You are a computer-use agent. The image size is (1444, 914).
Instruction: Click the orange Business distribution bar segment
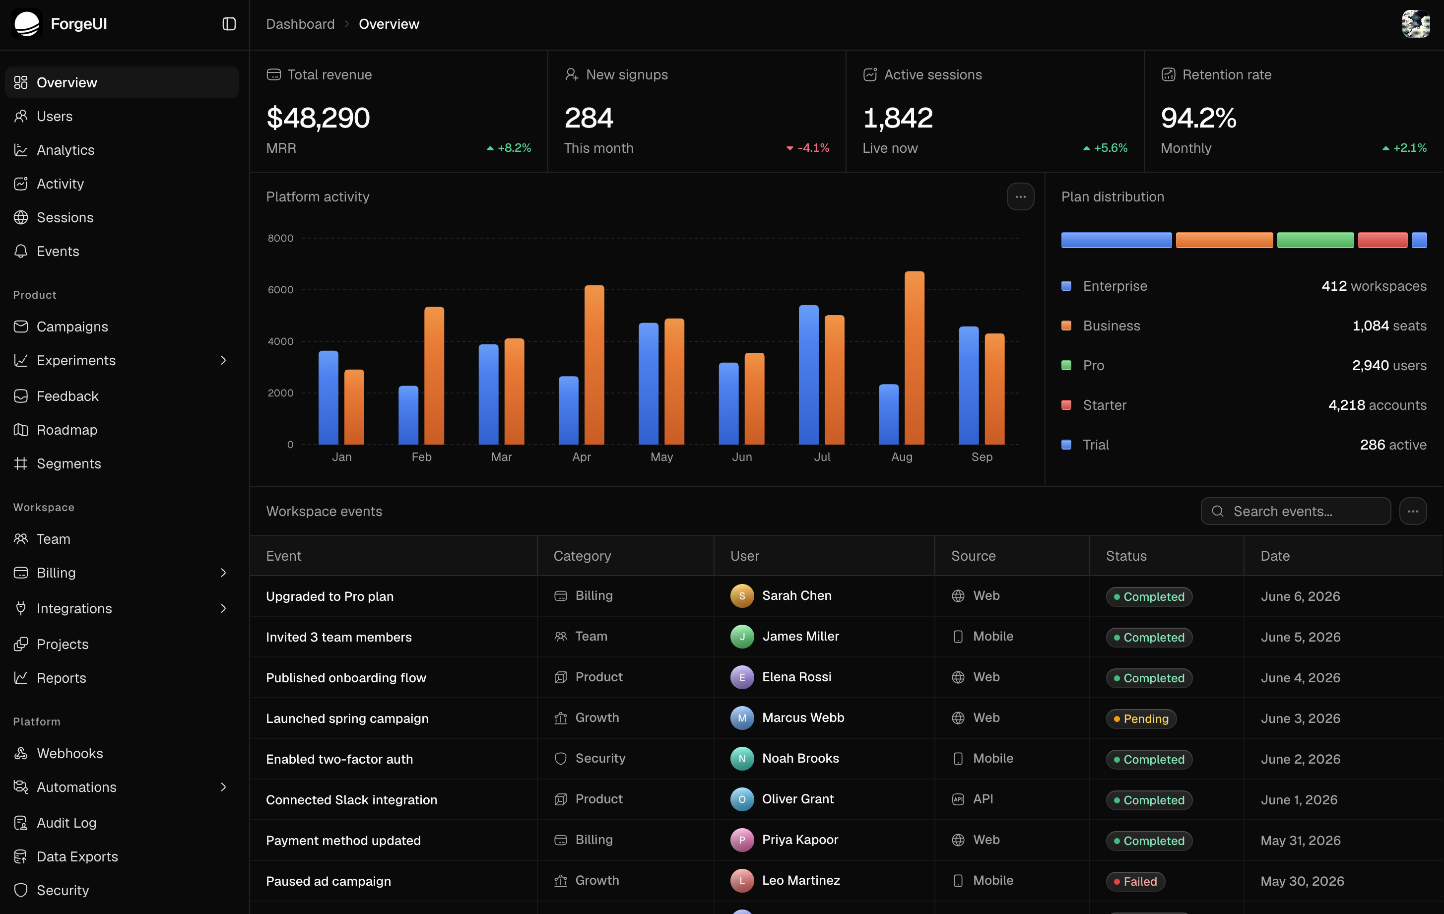[x=1224, y=240]
